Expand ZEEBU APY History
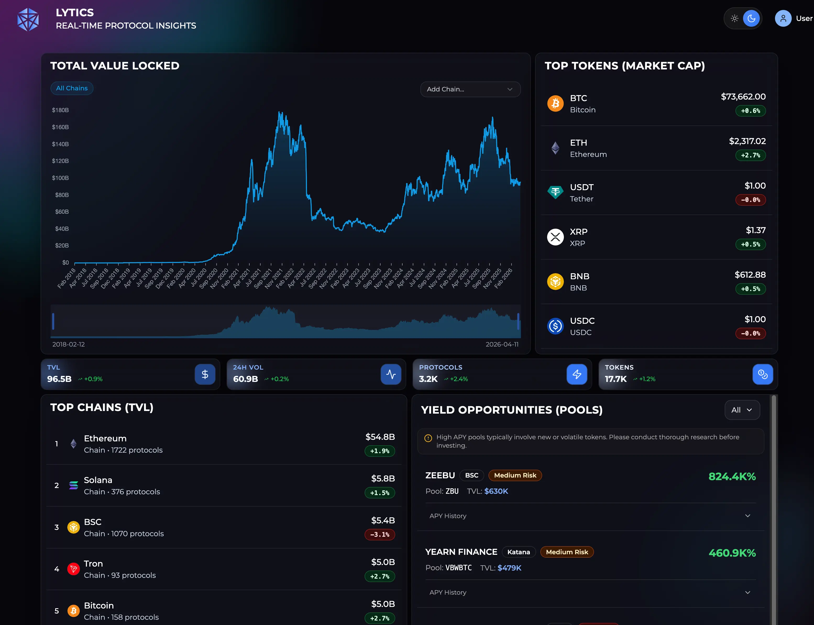Screen dimensions: 814x625 coord(590,516)
